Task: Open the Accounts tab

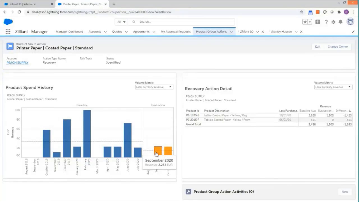Action: tap(95, 32)
